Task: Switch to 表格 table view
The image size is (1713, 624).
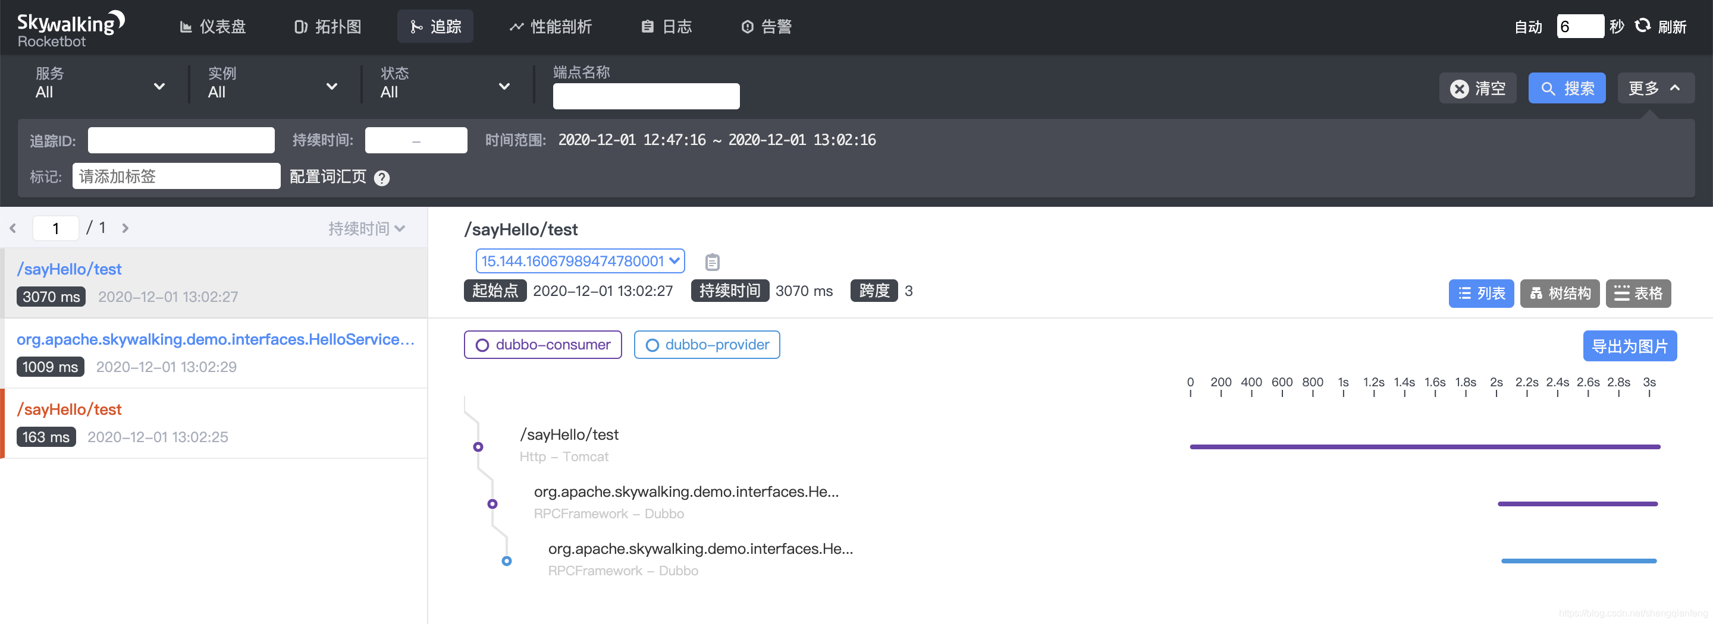Action: tap(1638, 293)
